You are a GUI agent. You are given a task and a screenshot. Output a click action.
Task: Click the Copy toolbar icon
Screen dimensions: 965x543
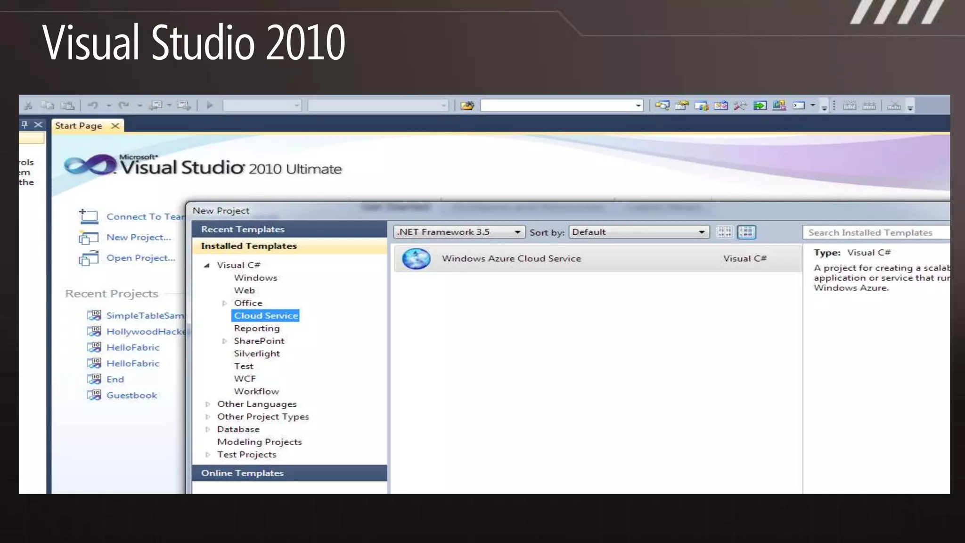(x=48, y=106)
